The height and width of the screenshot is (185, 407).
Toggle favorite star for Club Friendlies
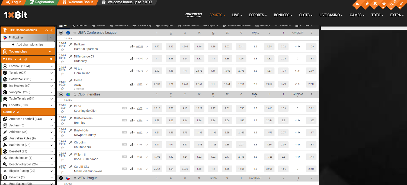75,94
